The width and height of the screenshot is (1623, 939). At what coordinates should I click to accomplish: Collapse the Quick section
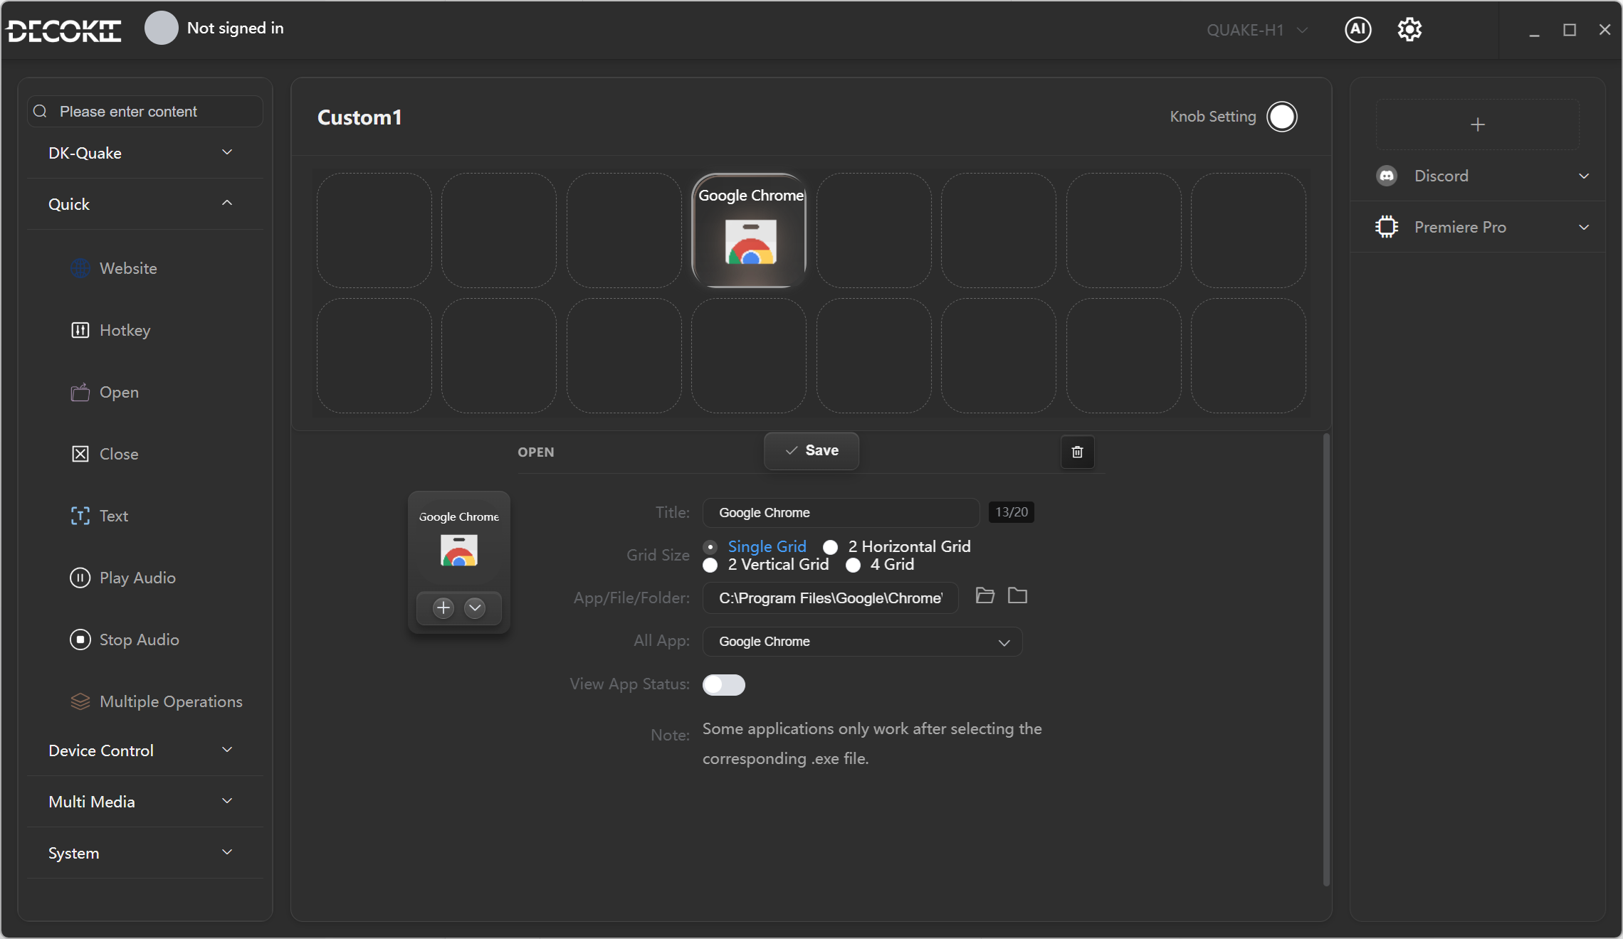click(145, 204)
